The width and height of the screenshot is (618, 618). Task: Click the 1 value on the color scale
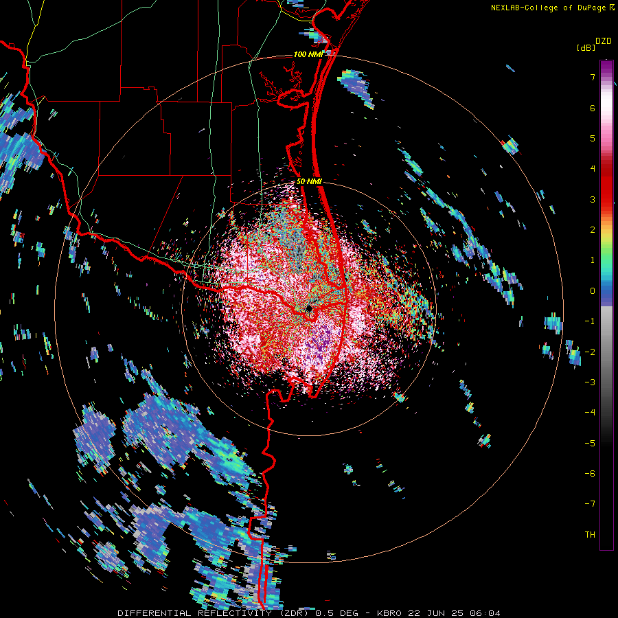tap(593, 260)
